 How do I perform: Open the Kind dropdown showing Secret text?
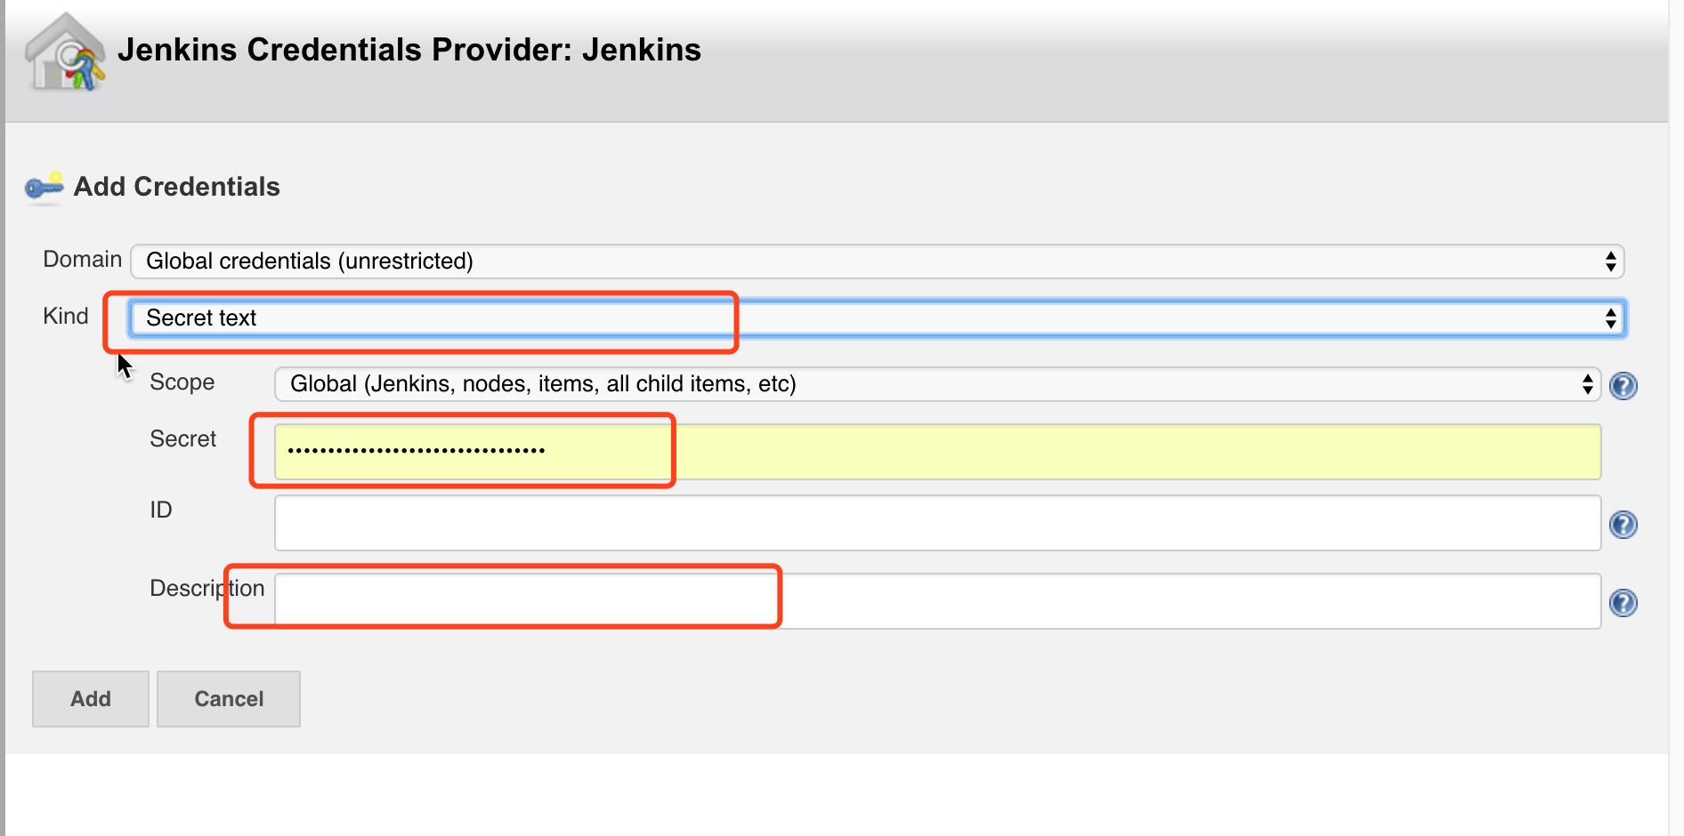pyautogui.click(x=877, y=318)
